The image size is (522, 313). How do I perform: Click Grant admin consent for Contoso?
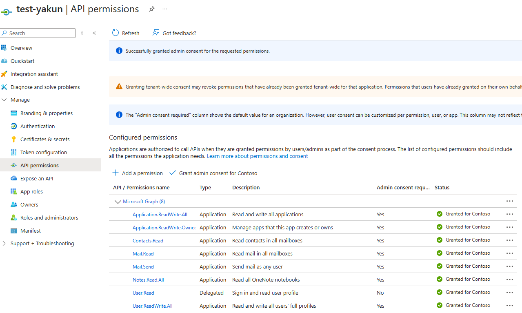coord(213,173)
